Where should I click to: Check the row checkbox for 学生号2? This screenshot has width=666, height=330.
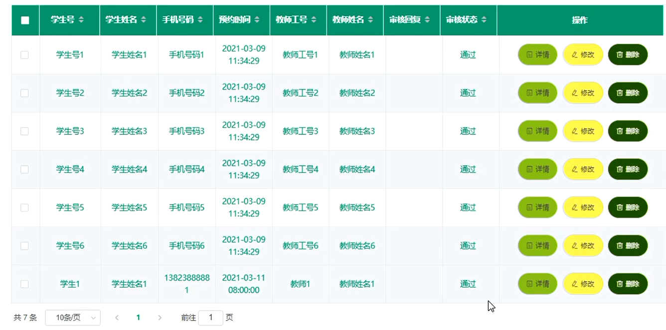click(x=24, y=93)
